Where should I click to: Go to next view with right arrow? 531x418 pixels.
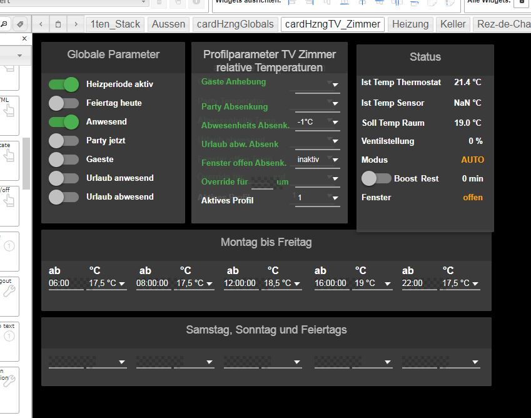pyautogui.click(x=76, y=24)
